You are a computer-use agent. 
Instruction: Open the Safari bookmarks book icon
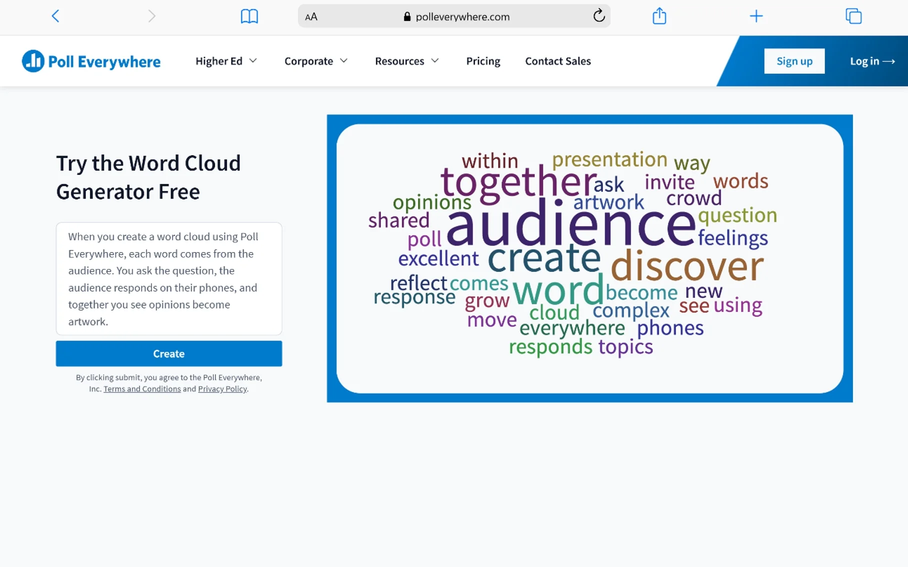point(249,16)
